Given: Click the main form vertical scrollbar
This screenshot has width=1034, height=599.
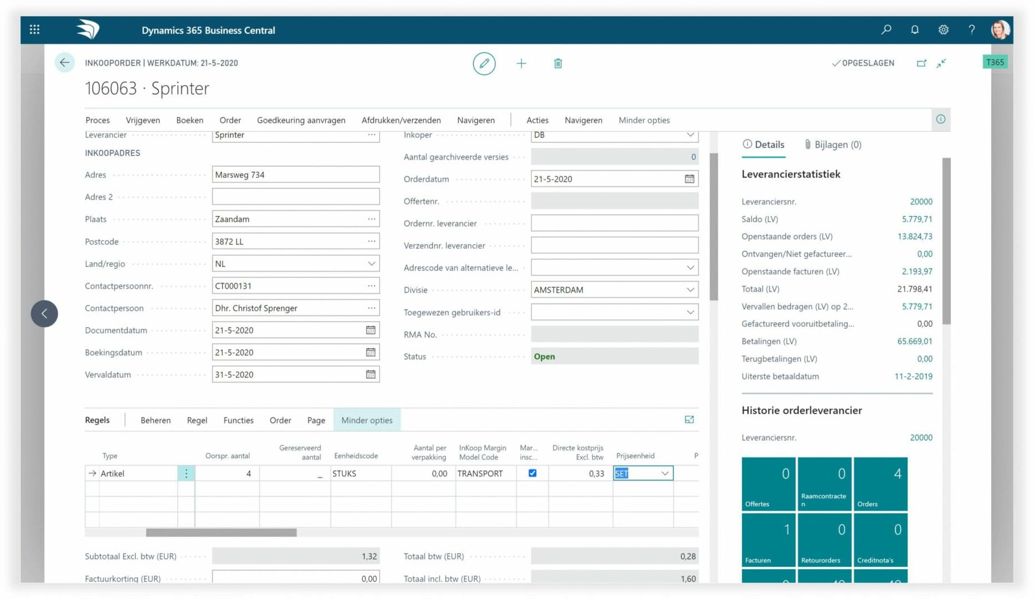Looking at the screenshot, I should (x=714, y=226).
